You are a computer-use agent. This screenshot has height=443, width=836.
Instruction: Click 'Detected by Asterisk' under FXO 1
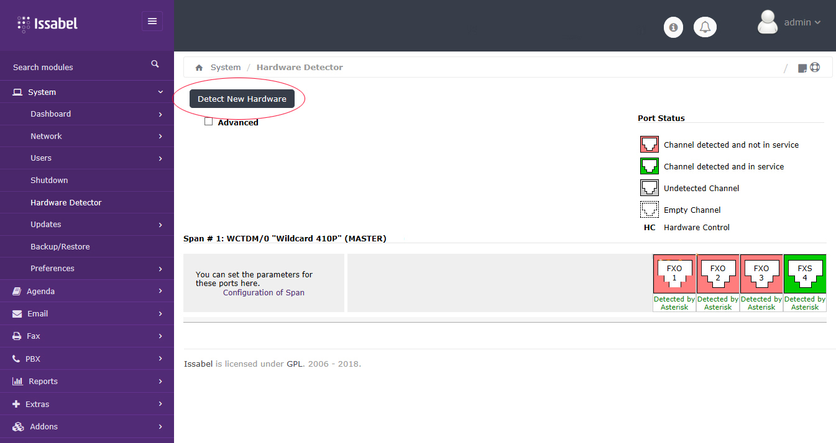point(674,303)
